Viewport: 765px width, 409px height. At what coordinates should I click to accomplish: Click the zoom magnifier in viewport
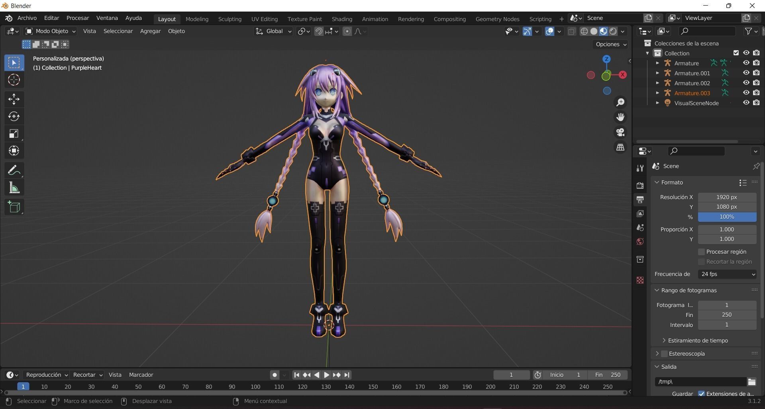pyautogui.click(x=620, y=102)
